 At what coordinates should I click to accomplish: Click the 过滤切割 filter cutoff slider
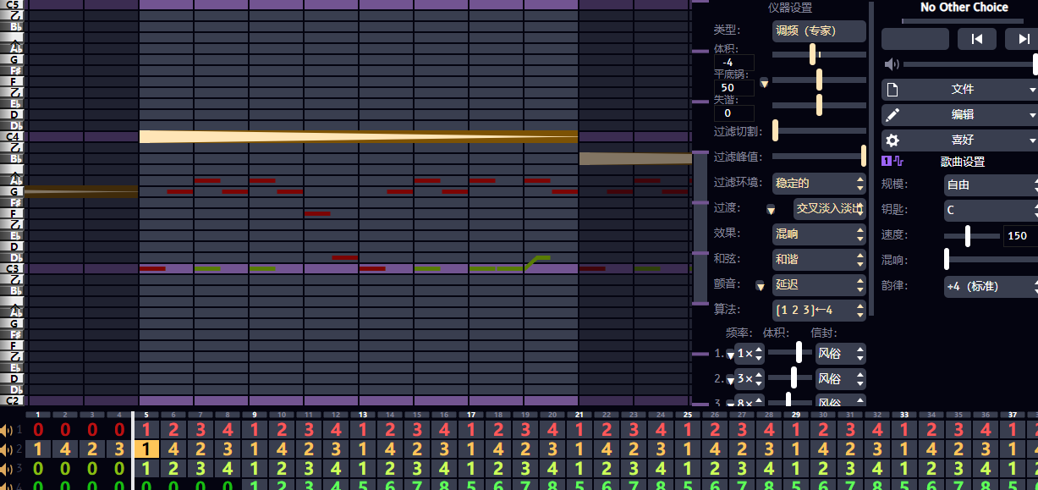pos(819,131)
